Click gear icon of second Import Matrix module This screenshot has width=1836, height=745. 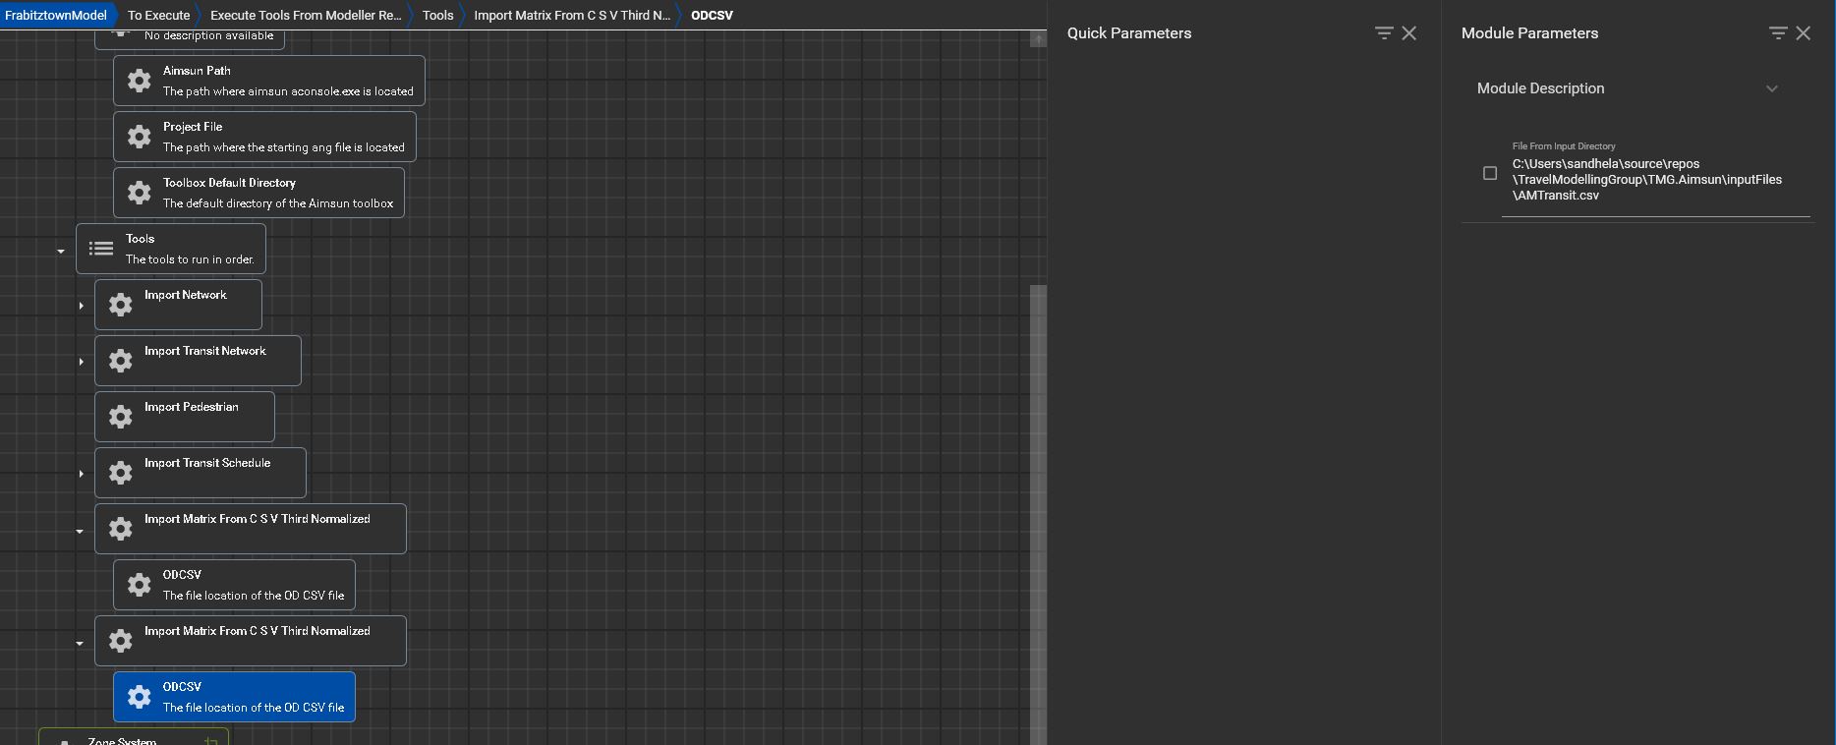tap(121, 641)
